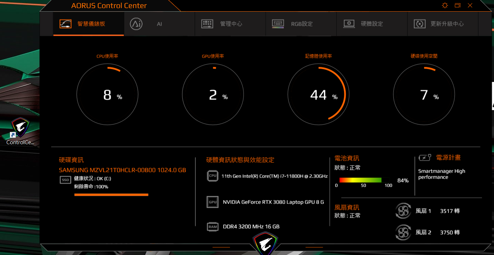
Task: Click the 電池資訊 heading
Action: (347, 158)
